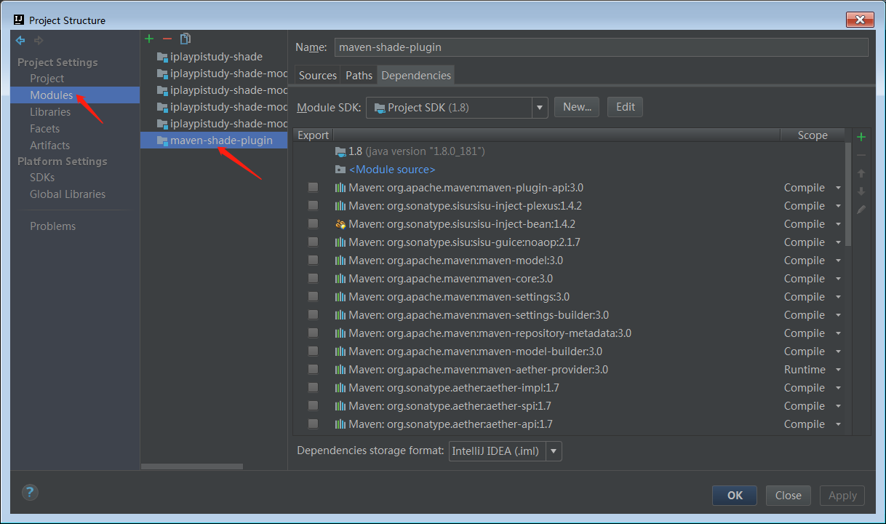This screenshot has width=886, height=524.
Task: Click the back navigation arrow icon
Action: click(x=20, y=41)
